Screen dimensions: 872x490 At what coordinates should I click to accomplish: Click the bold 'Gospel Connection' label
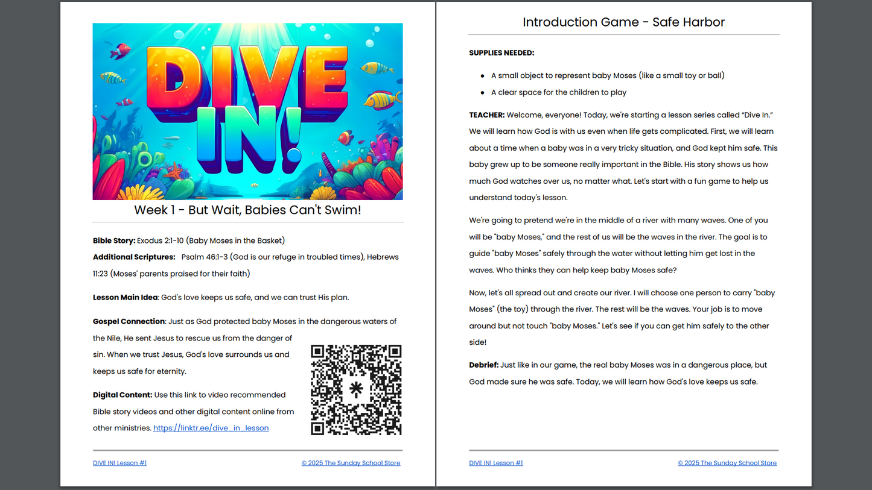129,321
